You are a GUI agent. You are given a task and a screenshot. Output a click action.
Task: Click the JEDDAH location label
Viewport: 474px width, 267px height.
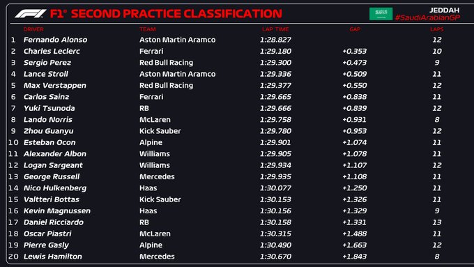point(444,10)
